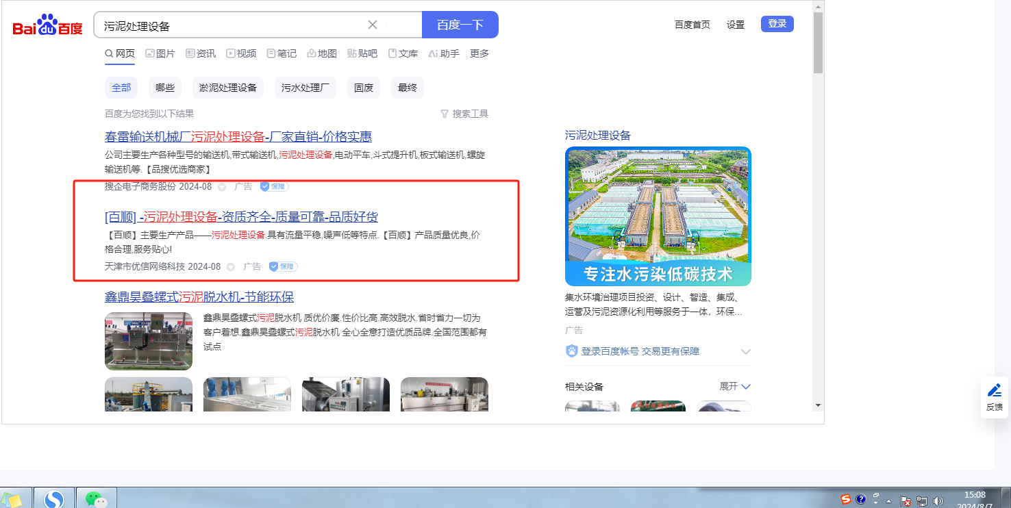Click the shield icon beside 登录百度帐号

point(572,351)
